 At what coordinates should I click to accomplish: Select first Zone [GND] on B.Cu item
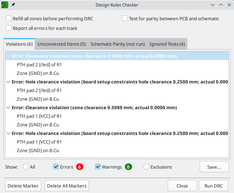(38, 73)
